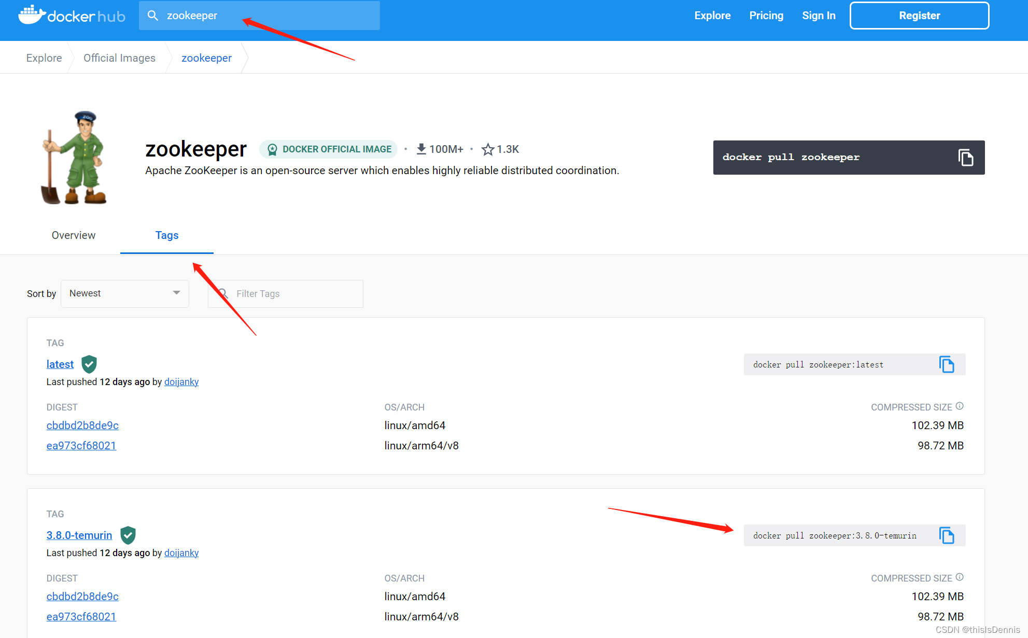Click the verified shield beside latest tag
Viewport: 1028px width, 638px height.
[x=89, y=364]
